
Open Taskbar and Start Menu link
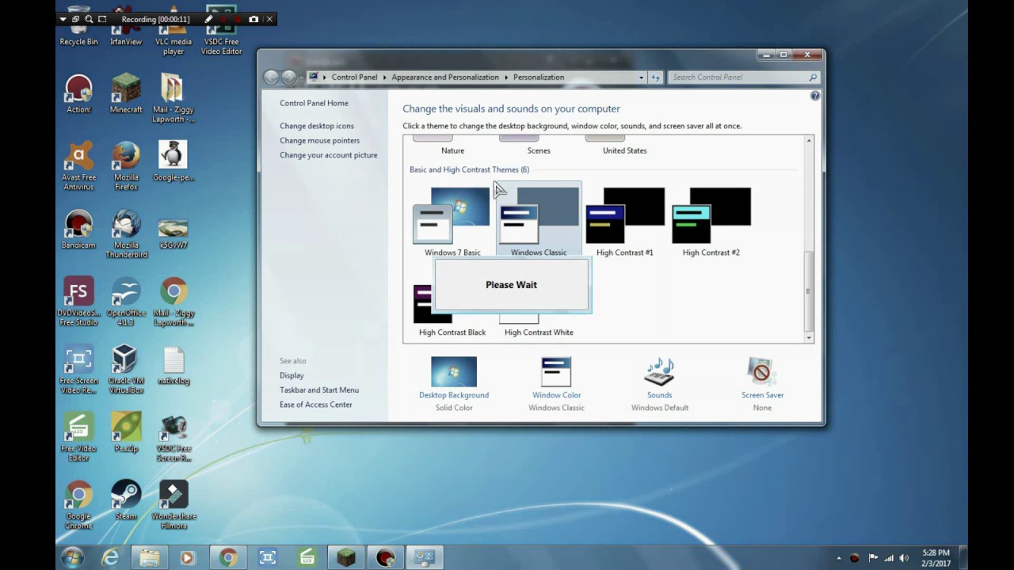pos(319,389)
